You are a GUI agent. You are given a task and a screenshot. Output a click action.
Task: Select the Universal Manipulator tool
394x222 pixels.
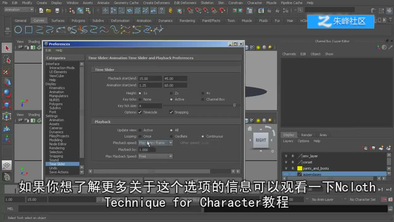[x=7, y=116]
